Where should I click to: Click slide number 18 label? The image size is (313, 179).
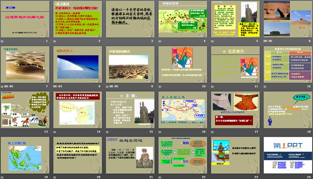tap(309, 132)
